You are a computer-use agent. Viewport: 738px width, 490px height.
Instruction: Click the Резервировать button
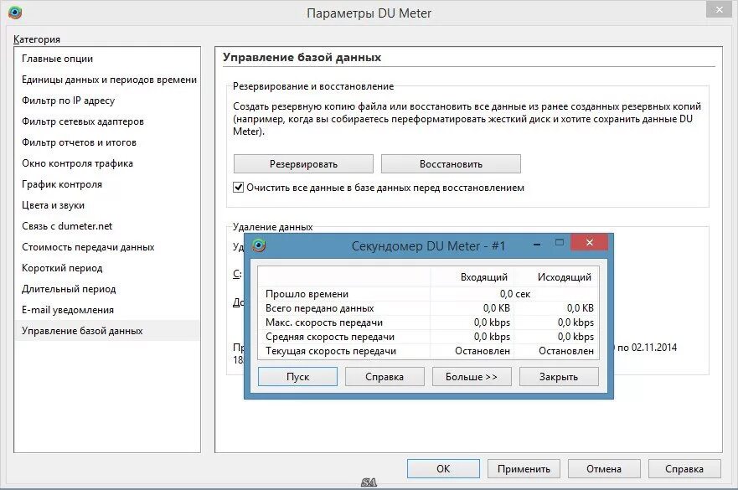303,164
